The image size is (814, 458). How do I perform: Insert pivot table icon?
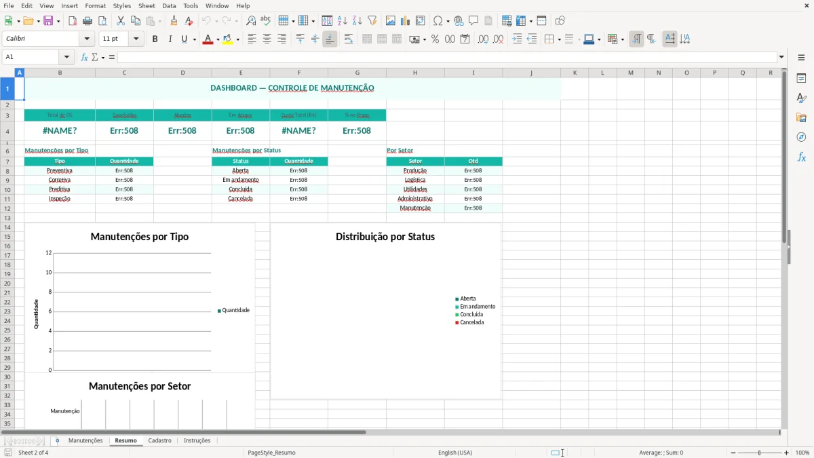pos(421,21)
